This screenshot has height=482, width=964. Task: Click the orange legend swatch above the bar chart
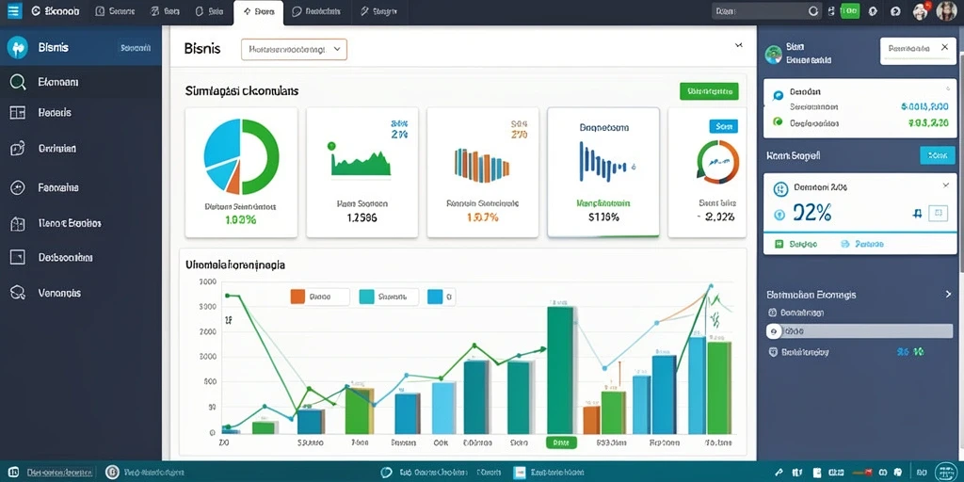(x=297, y=297)
